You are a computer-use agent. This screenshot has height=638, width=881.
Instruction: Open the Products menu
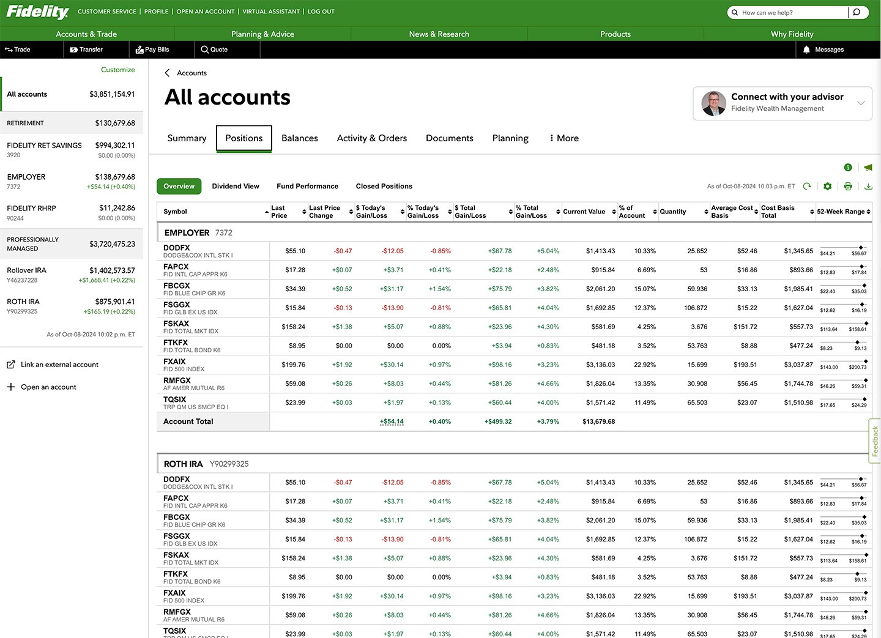(615, 34)
